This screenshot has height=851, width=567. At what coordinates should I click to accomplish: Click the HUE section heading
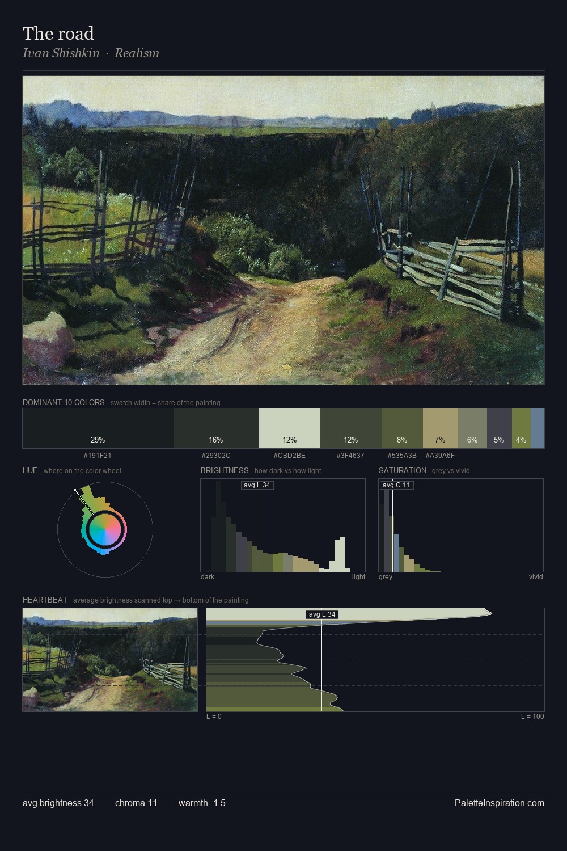[x=30, y=470]
